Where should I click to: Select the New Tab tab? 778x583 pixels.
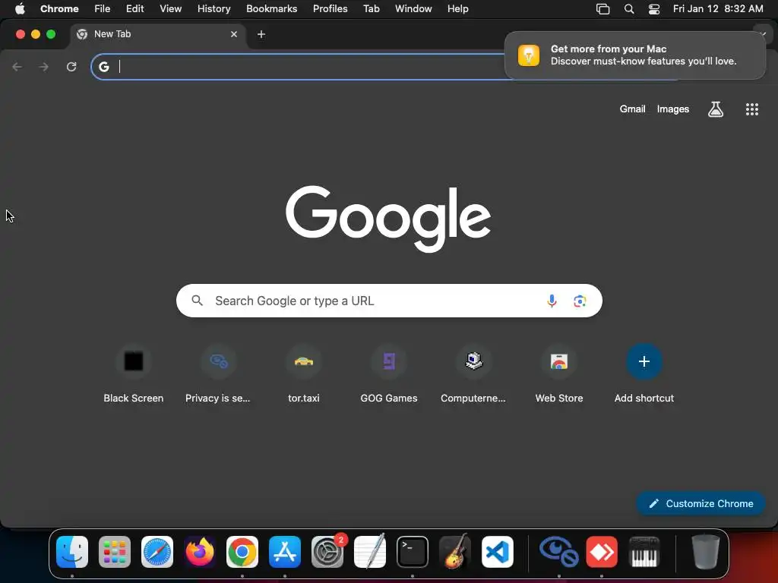coord(158,34)
